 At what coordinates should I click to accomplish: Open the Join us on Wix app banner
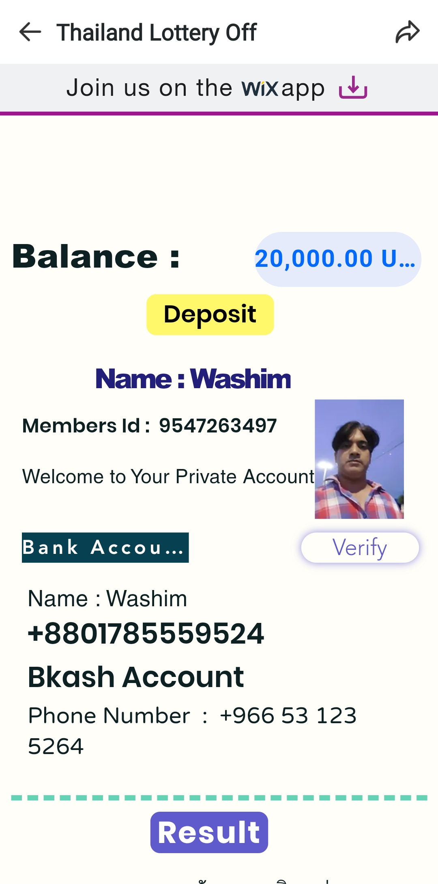coord(219,88)
